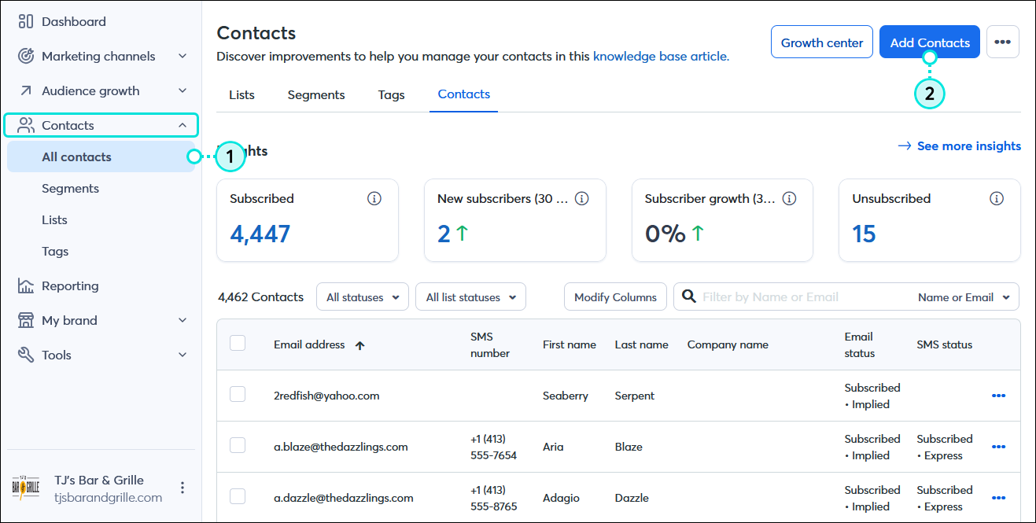This screenshot has height=523, width=1036.
Task: Open actions menu for a.blaze@thedazzlings.com row
Action: pyautogui.click(x=999, y=447)
